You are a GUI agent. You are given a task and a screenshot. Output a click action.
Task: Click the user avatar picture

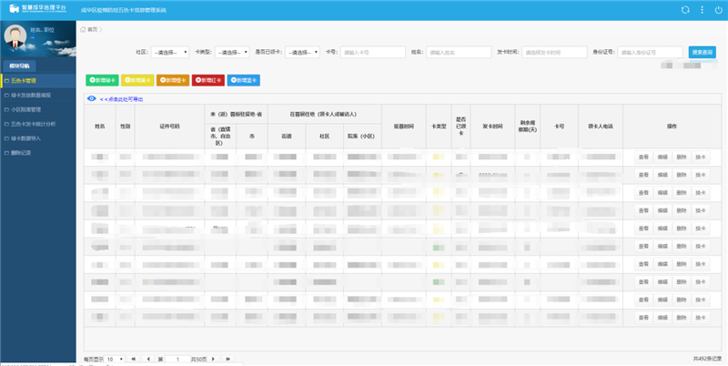15,36
